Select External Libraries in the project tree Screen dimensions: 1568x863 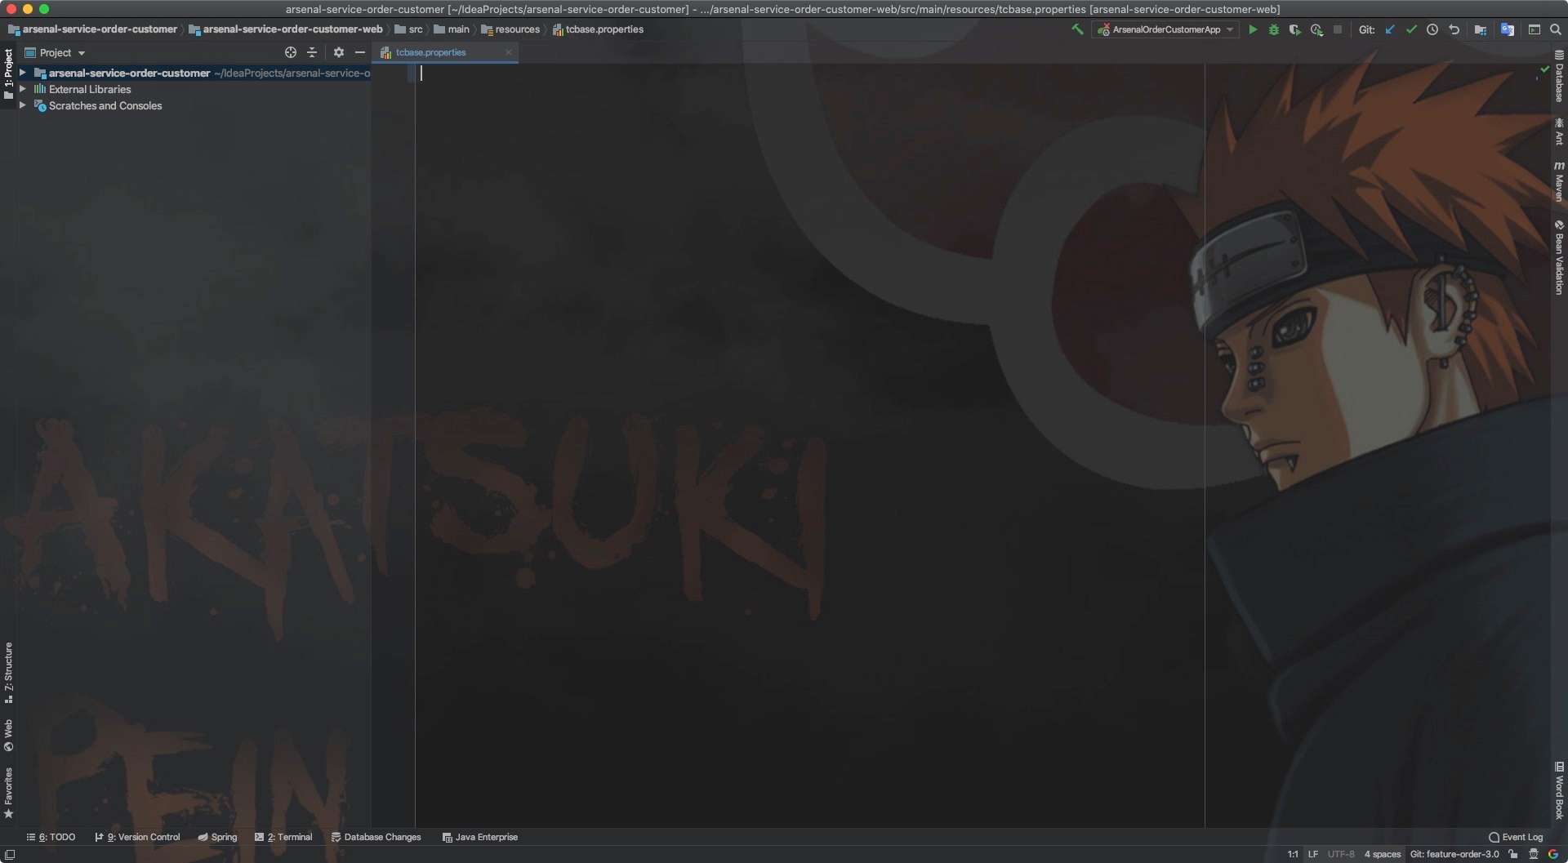point(90,89)
